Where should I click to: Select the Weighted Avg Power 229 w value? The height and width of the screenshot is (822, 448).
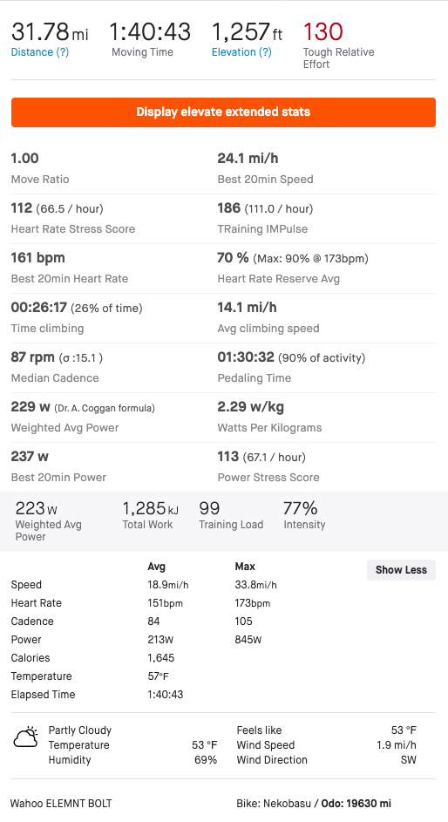31,407
